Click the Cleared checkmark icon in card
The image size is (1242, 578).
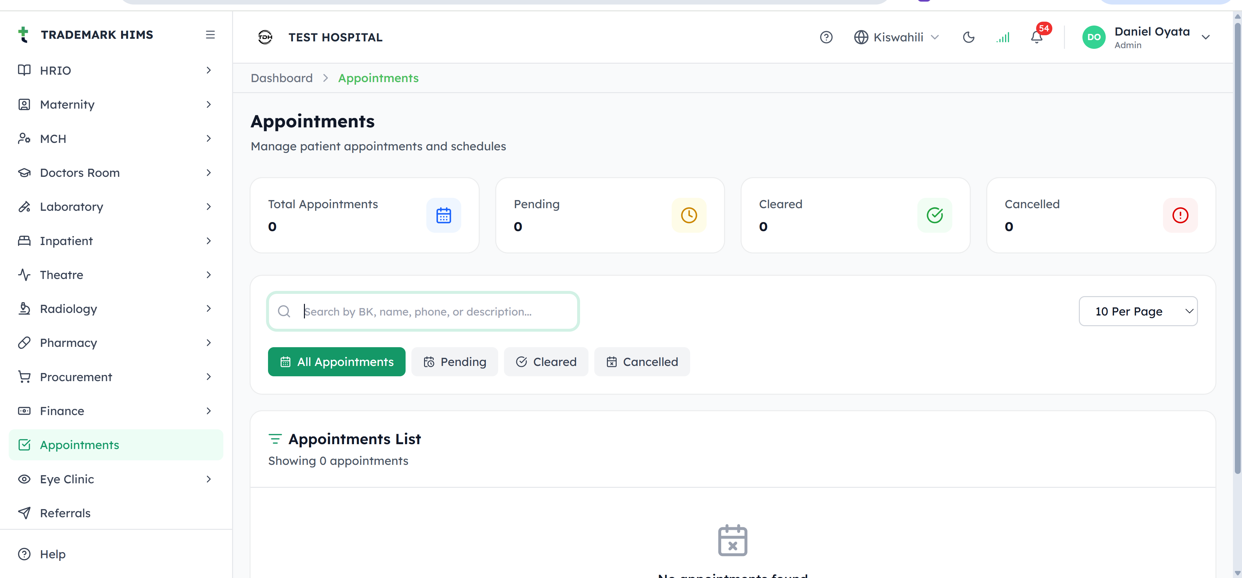(x=934, y=215)
